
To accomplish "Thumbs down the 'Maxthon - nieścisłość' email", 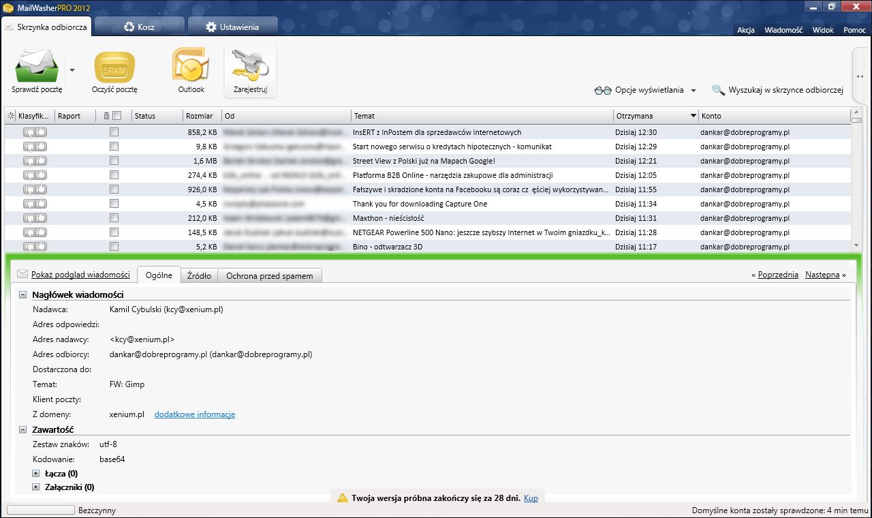I will [29, 218].
